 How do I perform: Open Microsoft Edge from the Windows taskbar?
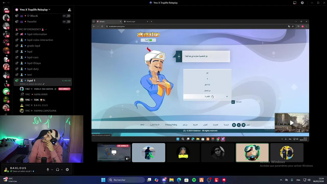(179, 180)
